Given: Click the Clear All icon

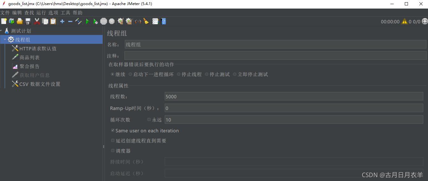Looking at the screenshot, I should click(129, 21).
